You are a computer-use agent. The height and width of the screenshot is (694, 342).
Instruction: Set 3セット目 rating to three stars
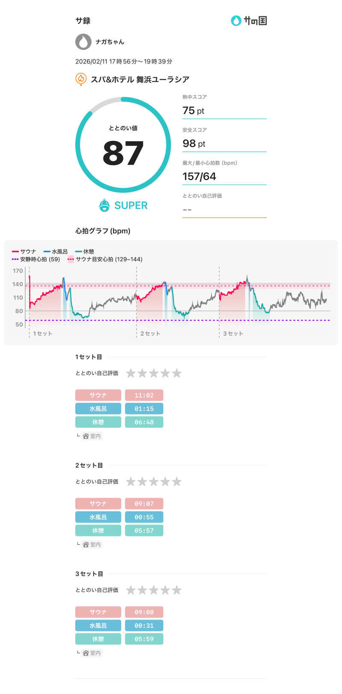tap(154, 590)
